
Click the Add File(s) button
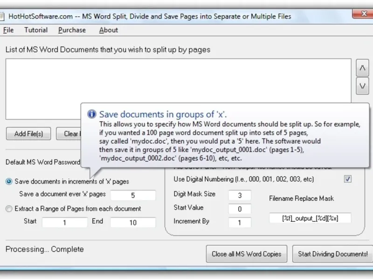pos(28,134)
